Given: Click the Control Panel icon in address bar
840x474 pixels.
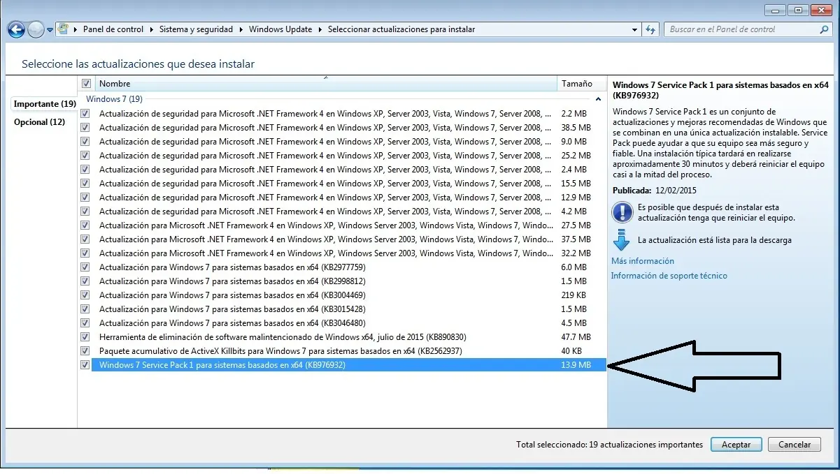Looking at the screenshot, I should (x=64, y=29).
